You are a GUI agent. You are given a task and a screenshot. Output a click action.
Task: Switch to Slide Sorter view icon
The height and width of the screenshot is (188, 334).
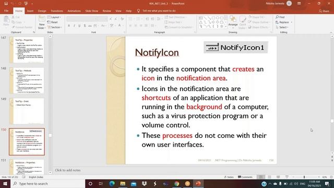[269, 177]
